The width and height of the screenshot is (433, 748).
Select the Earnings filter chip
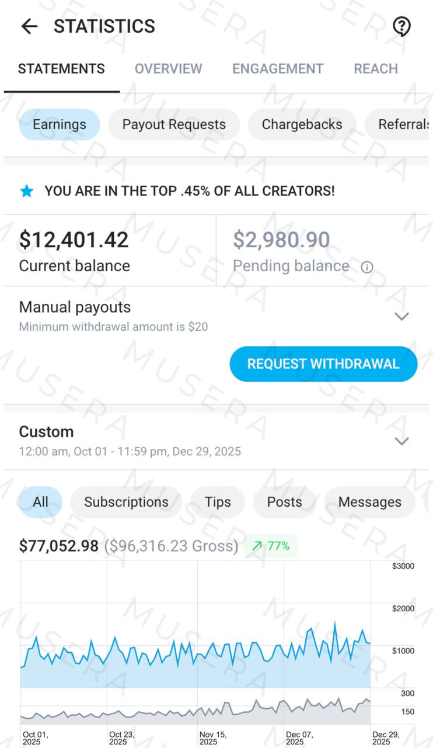click(59, 124)
